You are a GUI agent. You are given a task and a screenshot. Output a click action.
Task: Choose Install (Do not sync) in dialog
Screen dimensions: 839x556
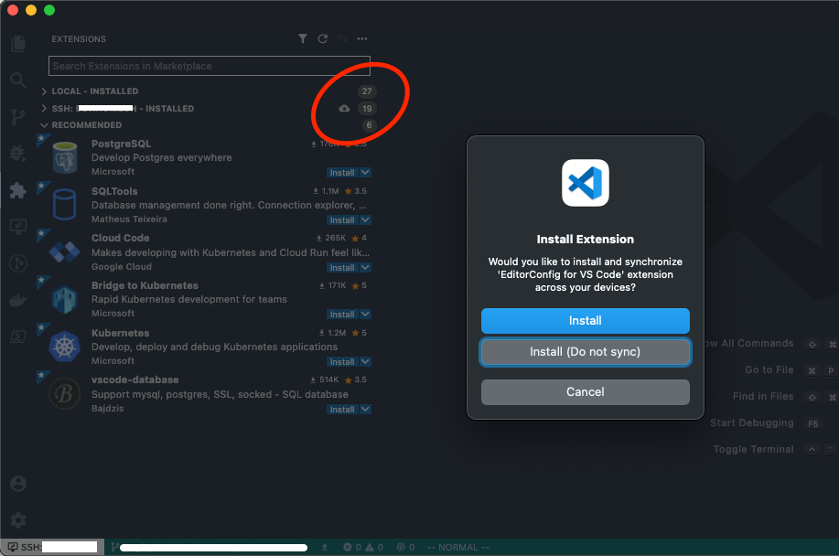(586, 352)
